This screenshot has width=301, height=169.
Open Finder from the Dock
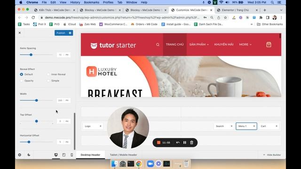pyautogui.click(x=114, y=164)
